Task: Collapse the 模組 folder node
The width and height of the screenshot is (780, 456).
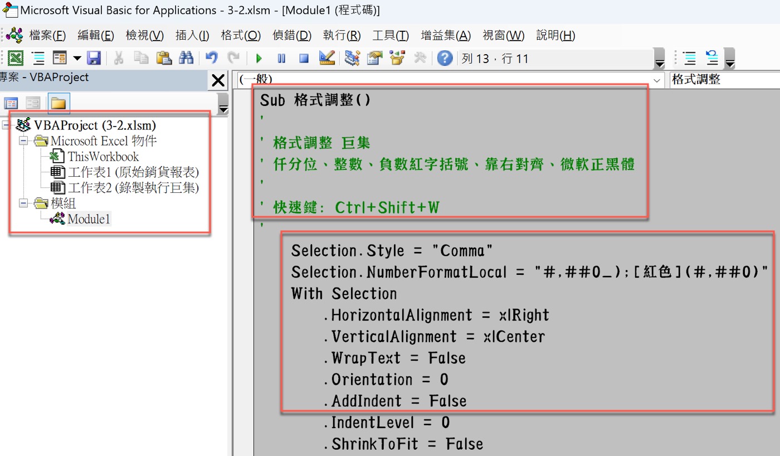Action: [23, 203]
